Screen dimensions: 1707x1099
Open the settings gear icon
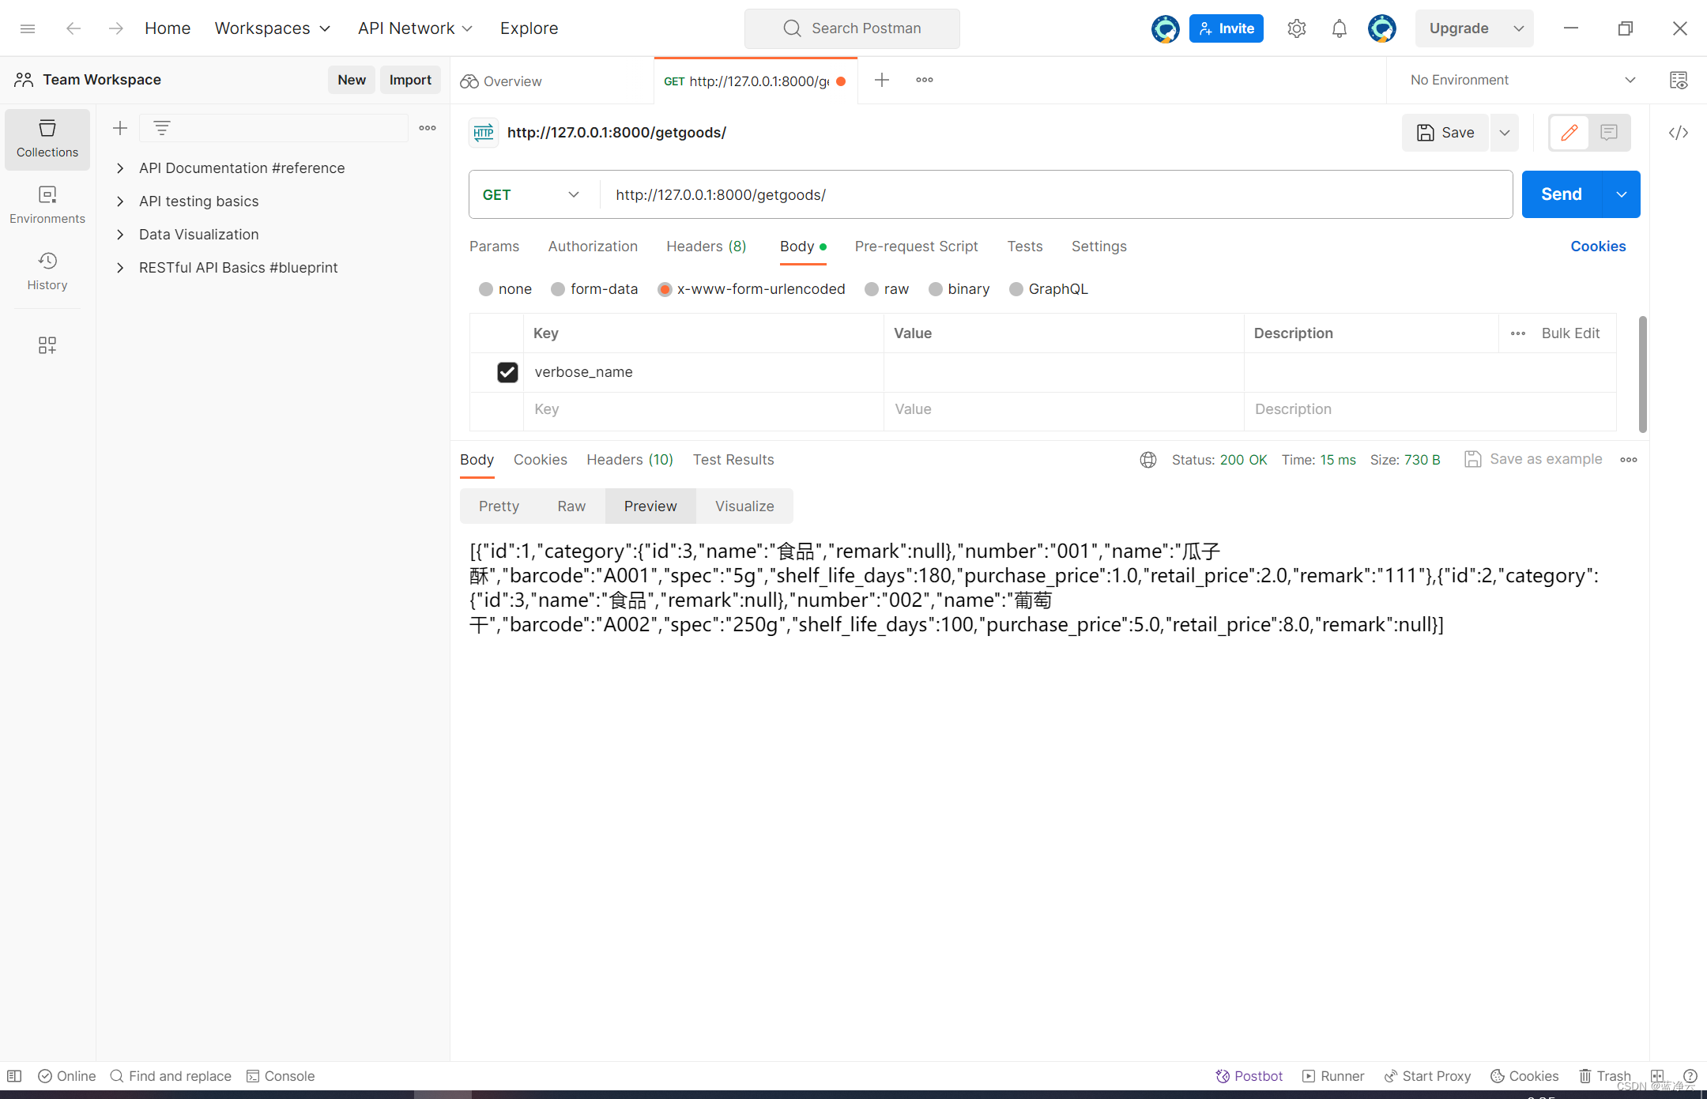(1296, 28)
